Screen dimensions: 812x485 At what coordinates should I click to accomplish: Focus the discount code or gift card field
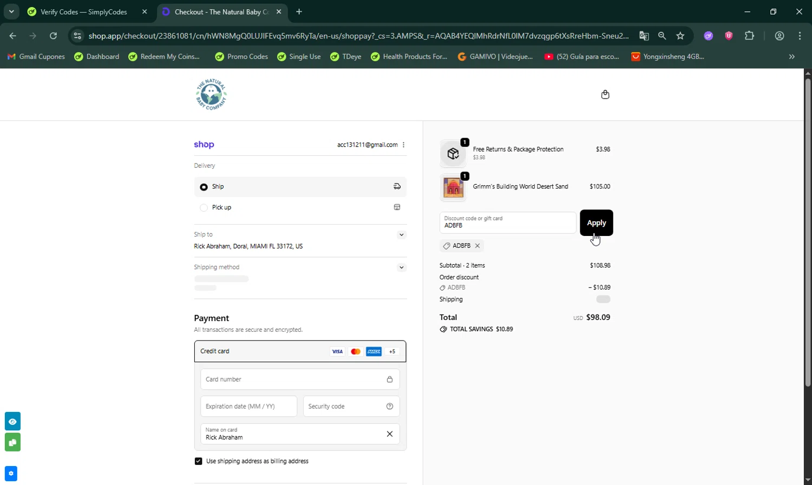point(508,222)
